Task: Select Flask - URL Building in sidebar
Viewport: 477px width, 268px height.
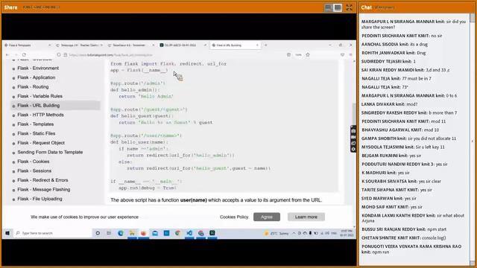Action: pyautogui.click(x=38, y=106)
